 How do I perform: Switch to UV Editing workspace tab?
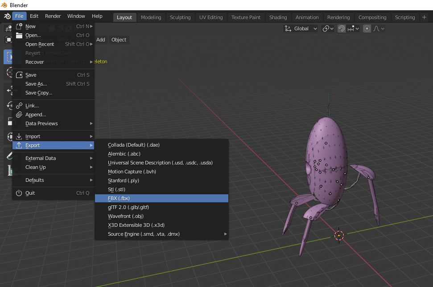click(x=211, y=17)
